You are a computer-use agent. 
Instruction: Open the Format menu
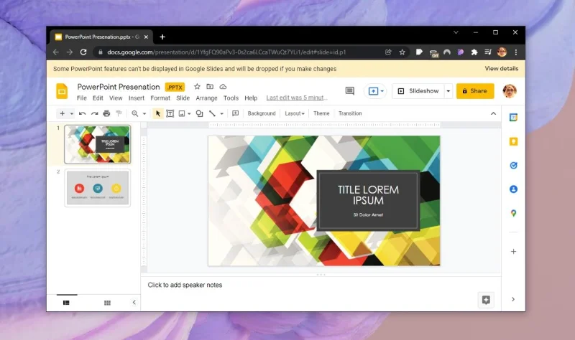click(160, 98)
